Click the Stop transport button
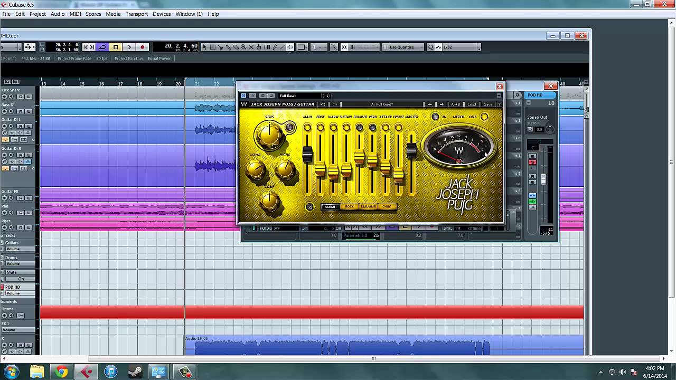Image resolution: width=676 pixels, height=380 pixels. (116, 47)
